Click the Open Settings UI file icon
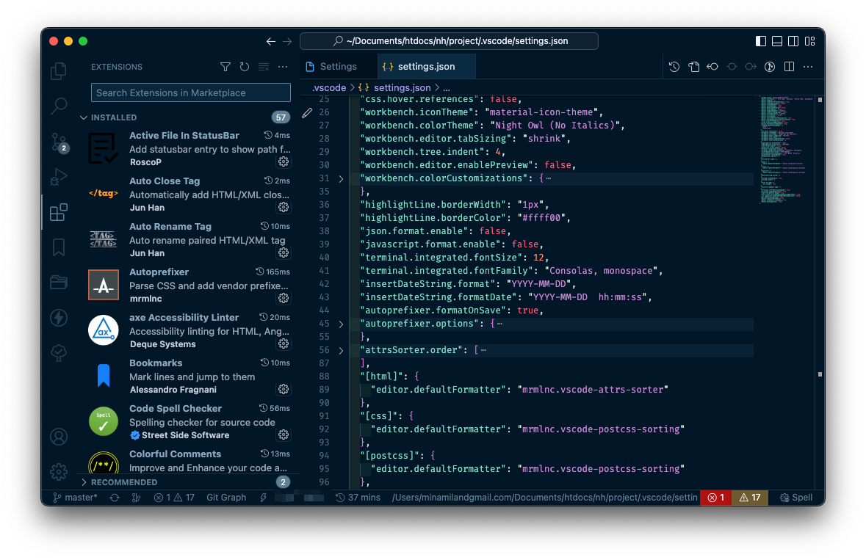This screenshot has width=866, height=560. pos(693,67)
